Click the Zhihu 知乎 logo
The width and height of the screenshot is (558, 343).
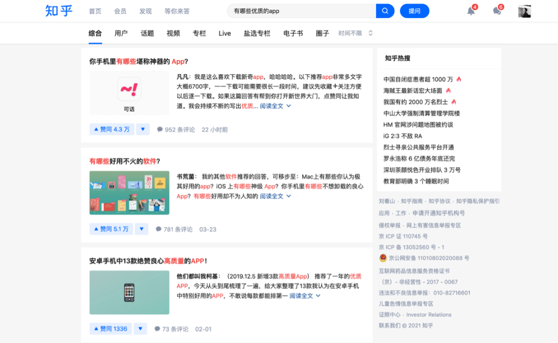(x=59, y=11)
